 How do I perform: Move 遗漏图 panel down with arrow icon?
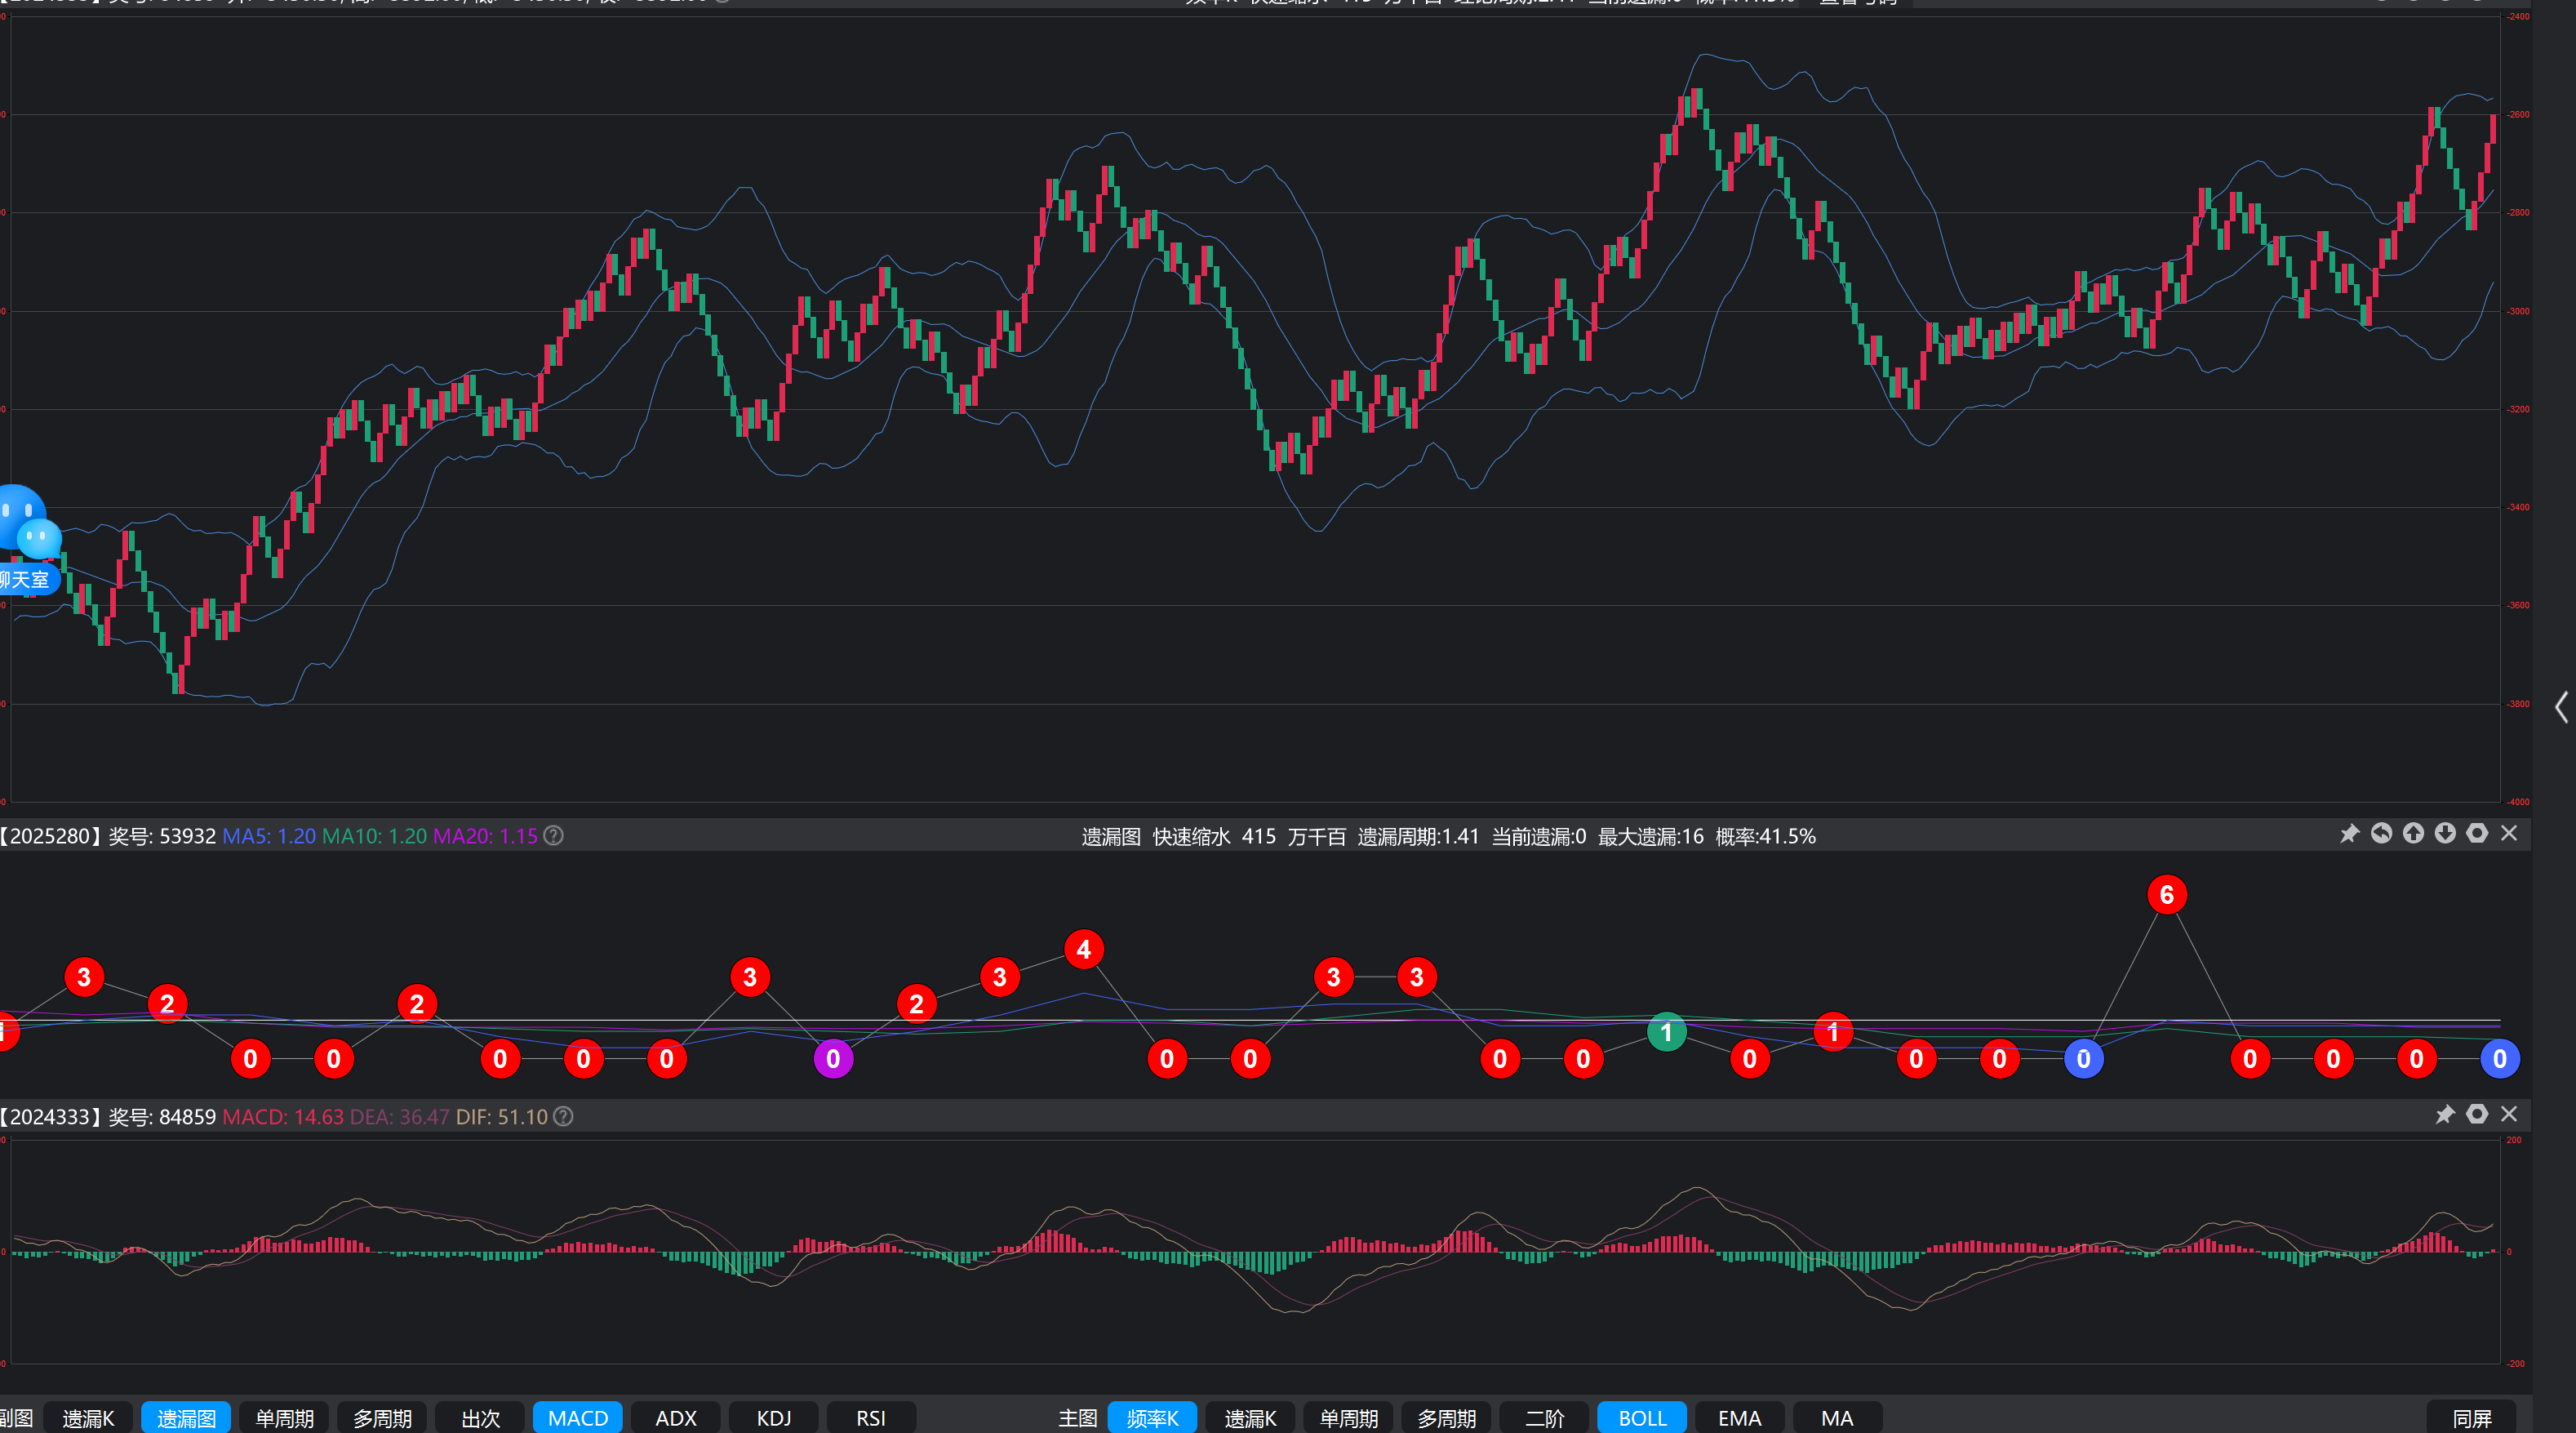click(2445, 834)
